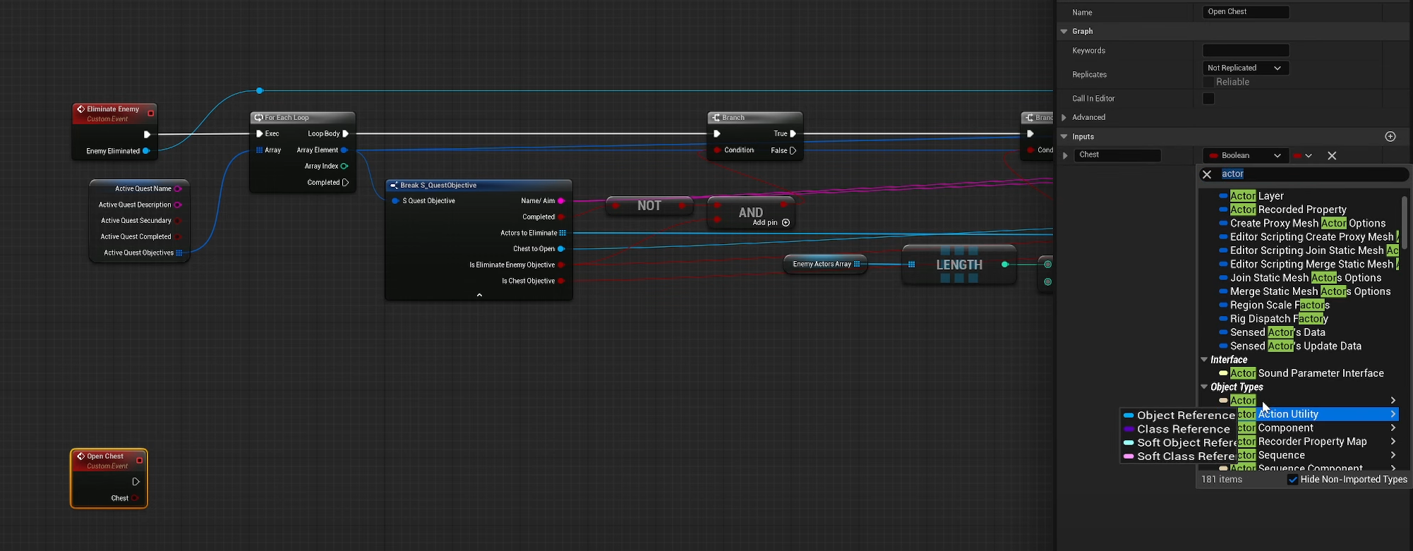Image resolution: width=1413 pixels, height=551 pixels.
Task: Click the Open Chest event exec output pin
Action: [136, 482]
